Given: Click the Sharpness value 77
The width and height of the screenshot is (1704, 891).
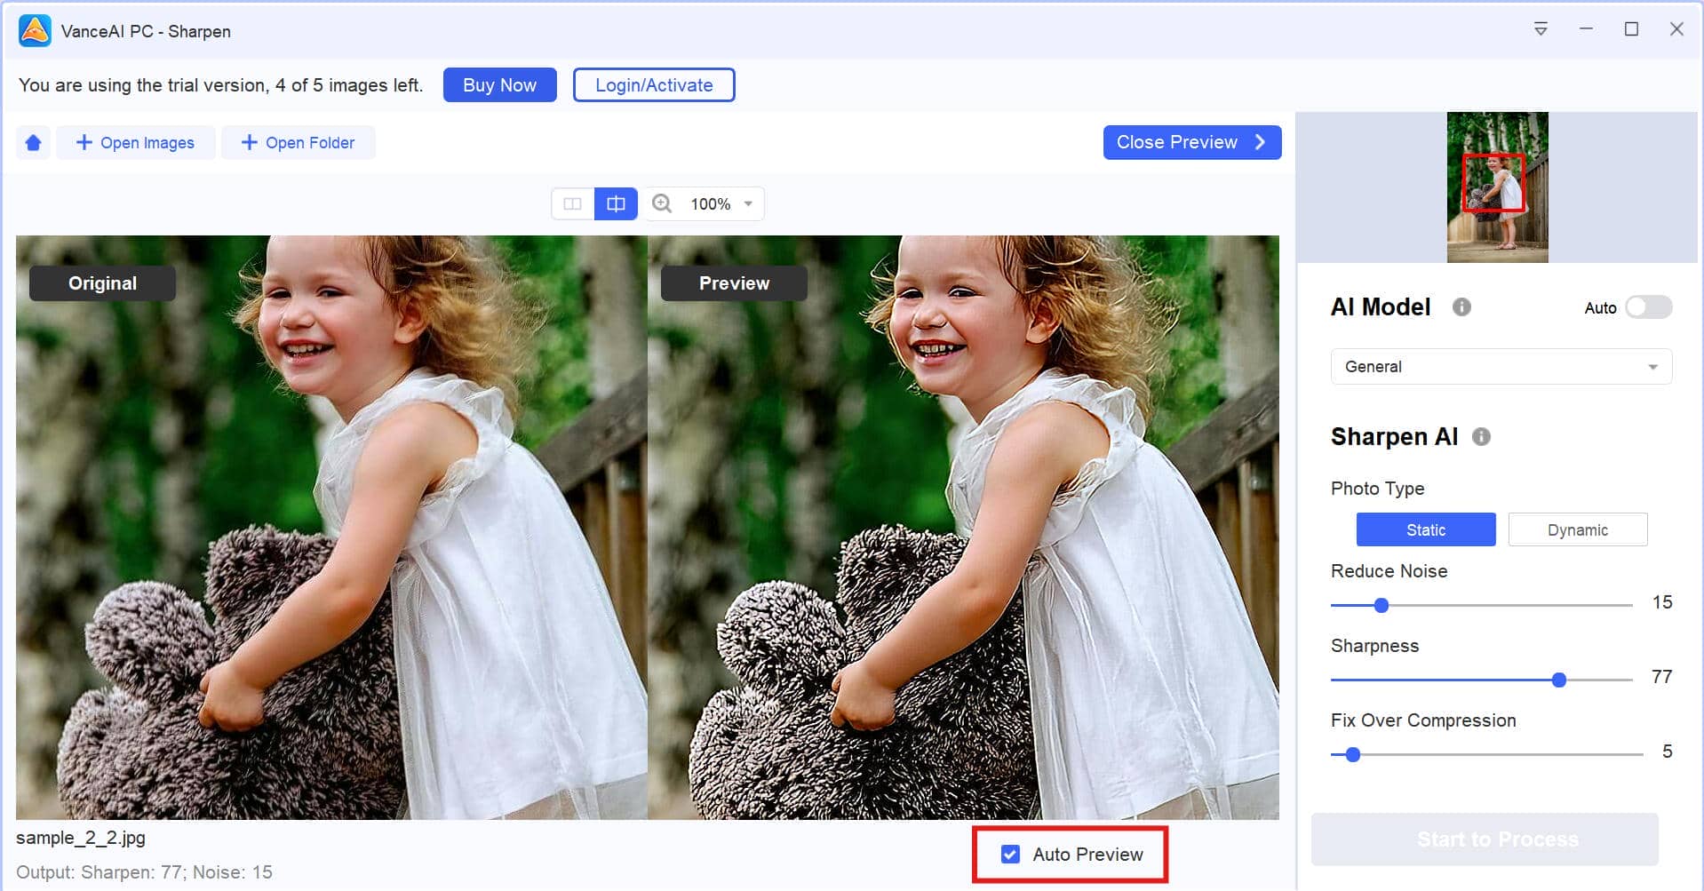Looking at the screenshot, I should point(1661,677).
